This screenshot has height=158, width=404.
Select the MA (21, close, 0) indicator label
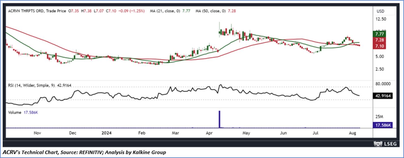[x=165, y=11]
